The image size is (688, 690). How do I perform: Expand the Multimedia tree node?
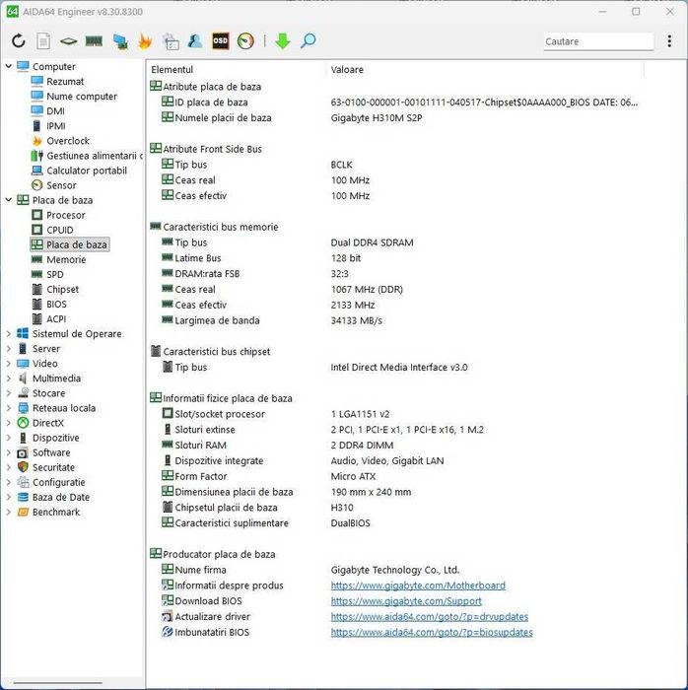8,378
